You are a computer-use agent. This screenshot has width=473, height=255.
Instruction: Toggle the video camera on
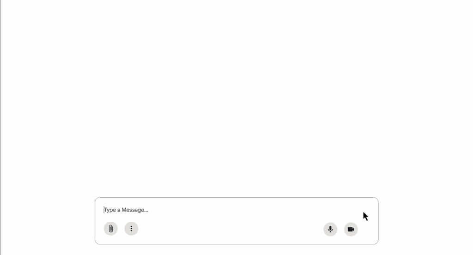tap(351, 229)
